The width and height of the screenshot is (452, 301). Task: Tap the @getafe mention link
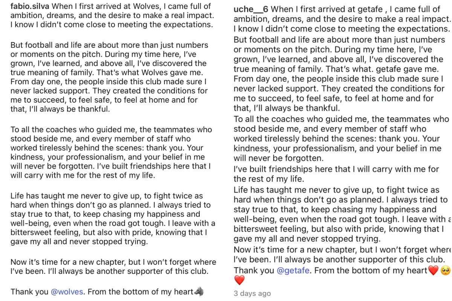[294, 270]
